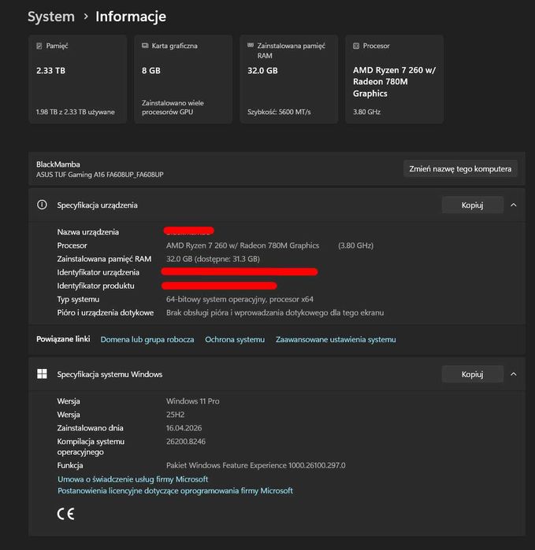Open Umowa o świadczenie usług firmy Microsoft
The width and height of the screenshot is (535, 550).
133,479
